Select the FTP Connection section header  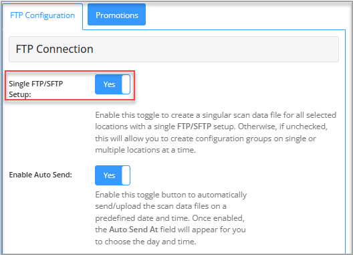174,49
